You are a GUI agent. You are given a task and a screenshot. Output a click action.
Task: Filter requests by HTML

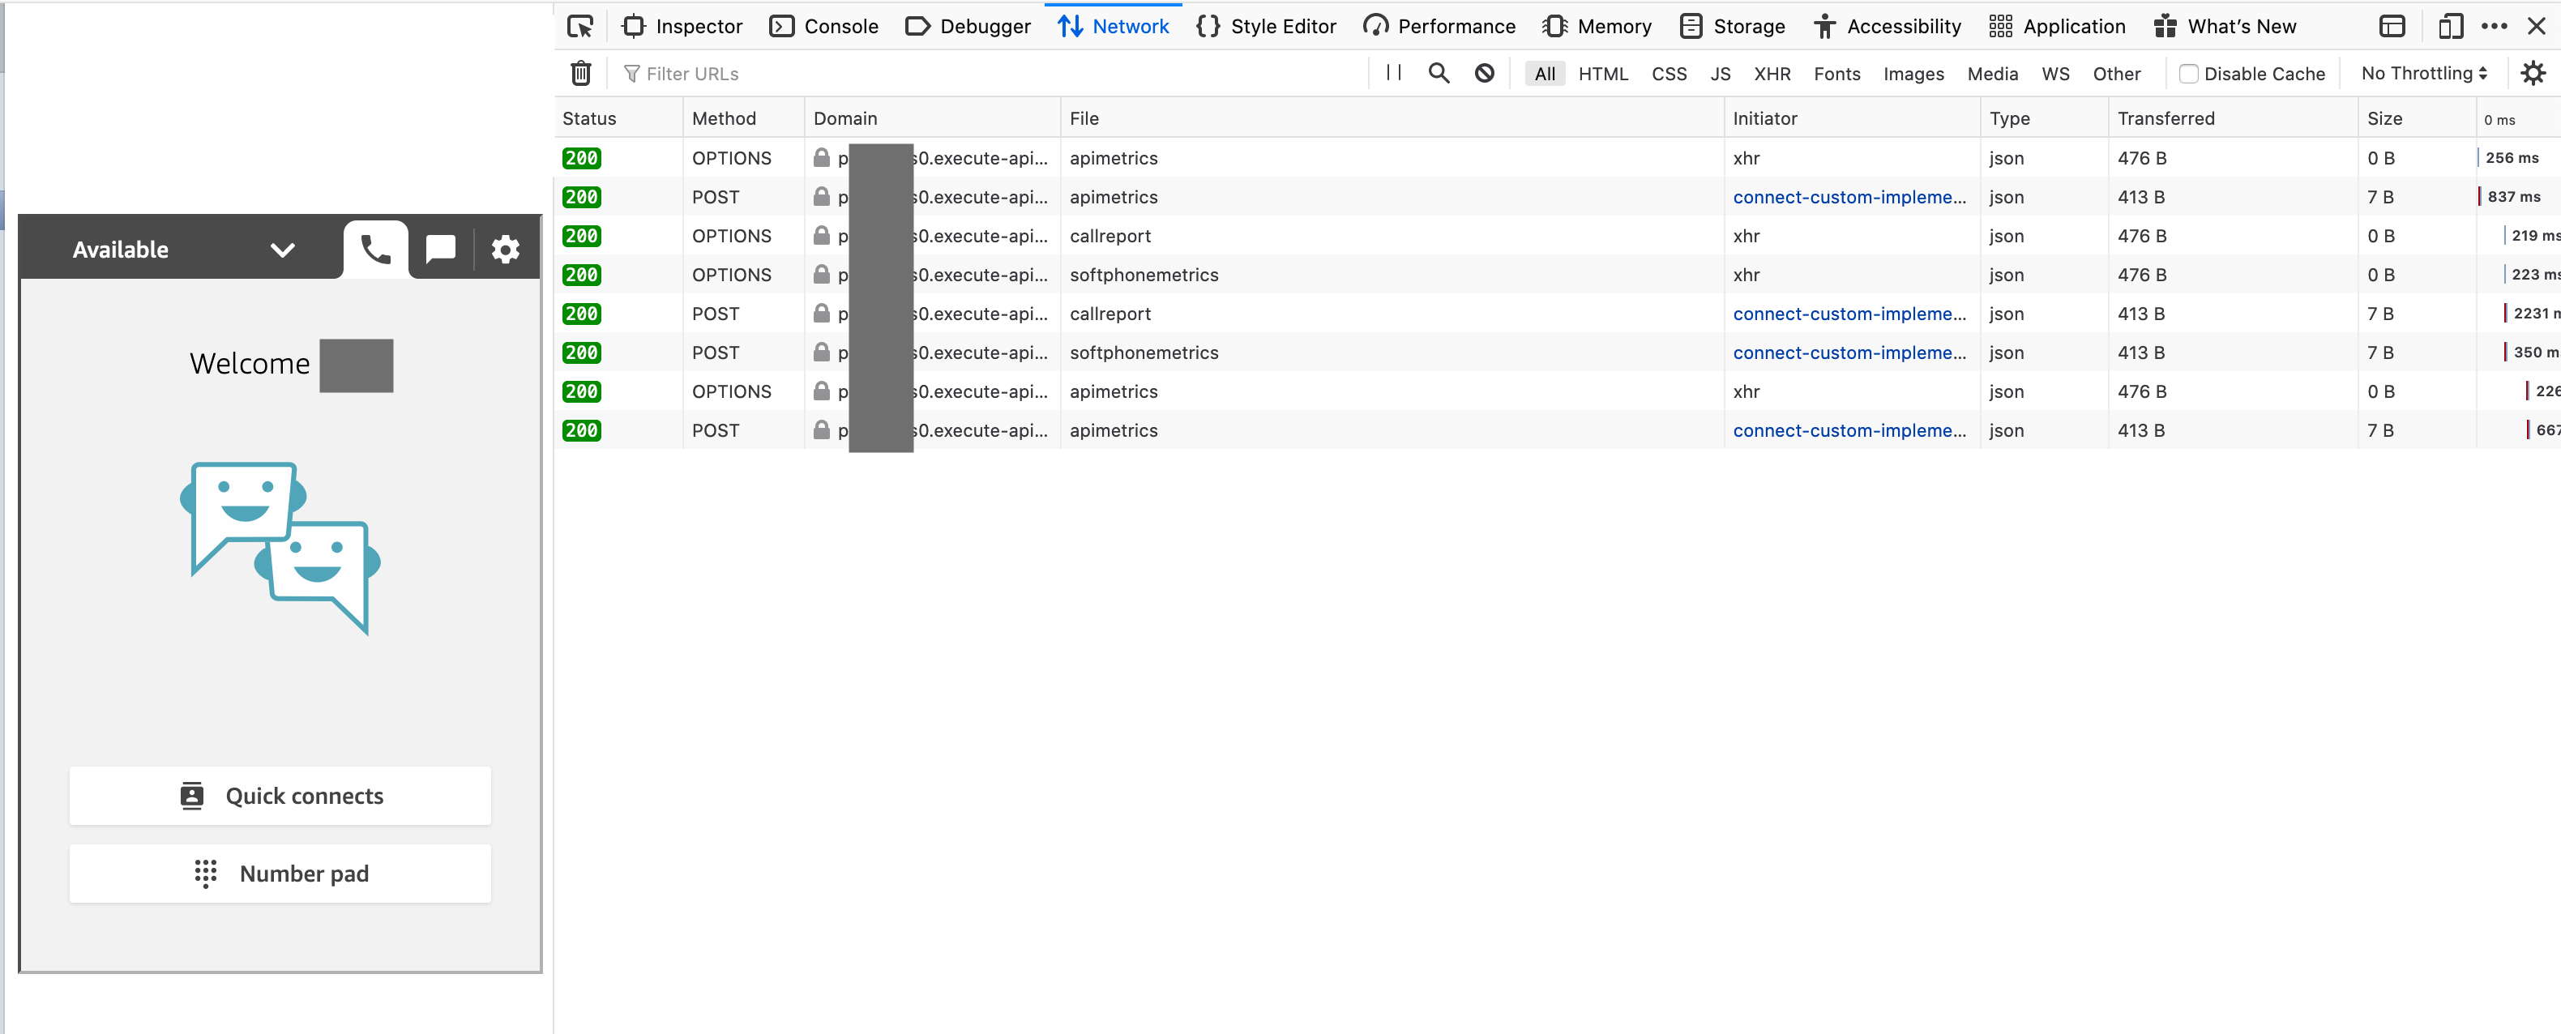[1602, 74]
